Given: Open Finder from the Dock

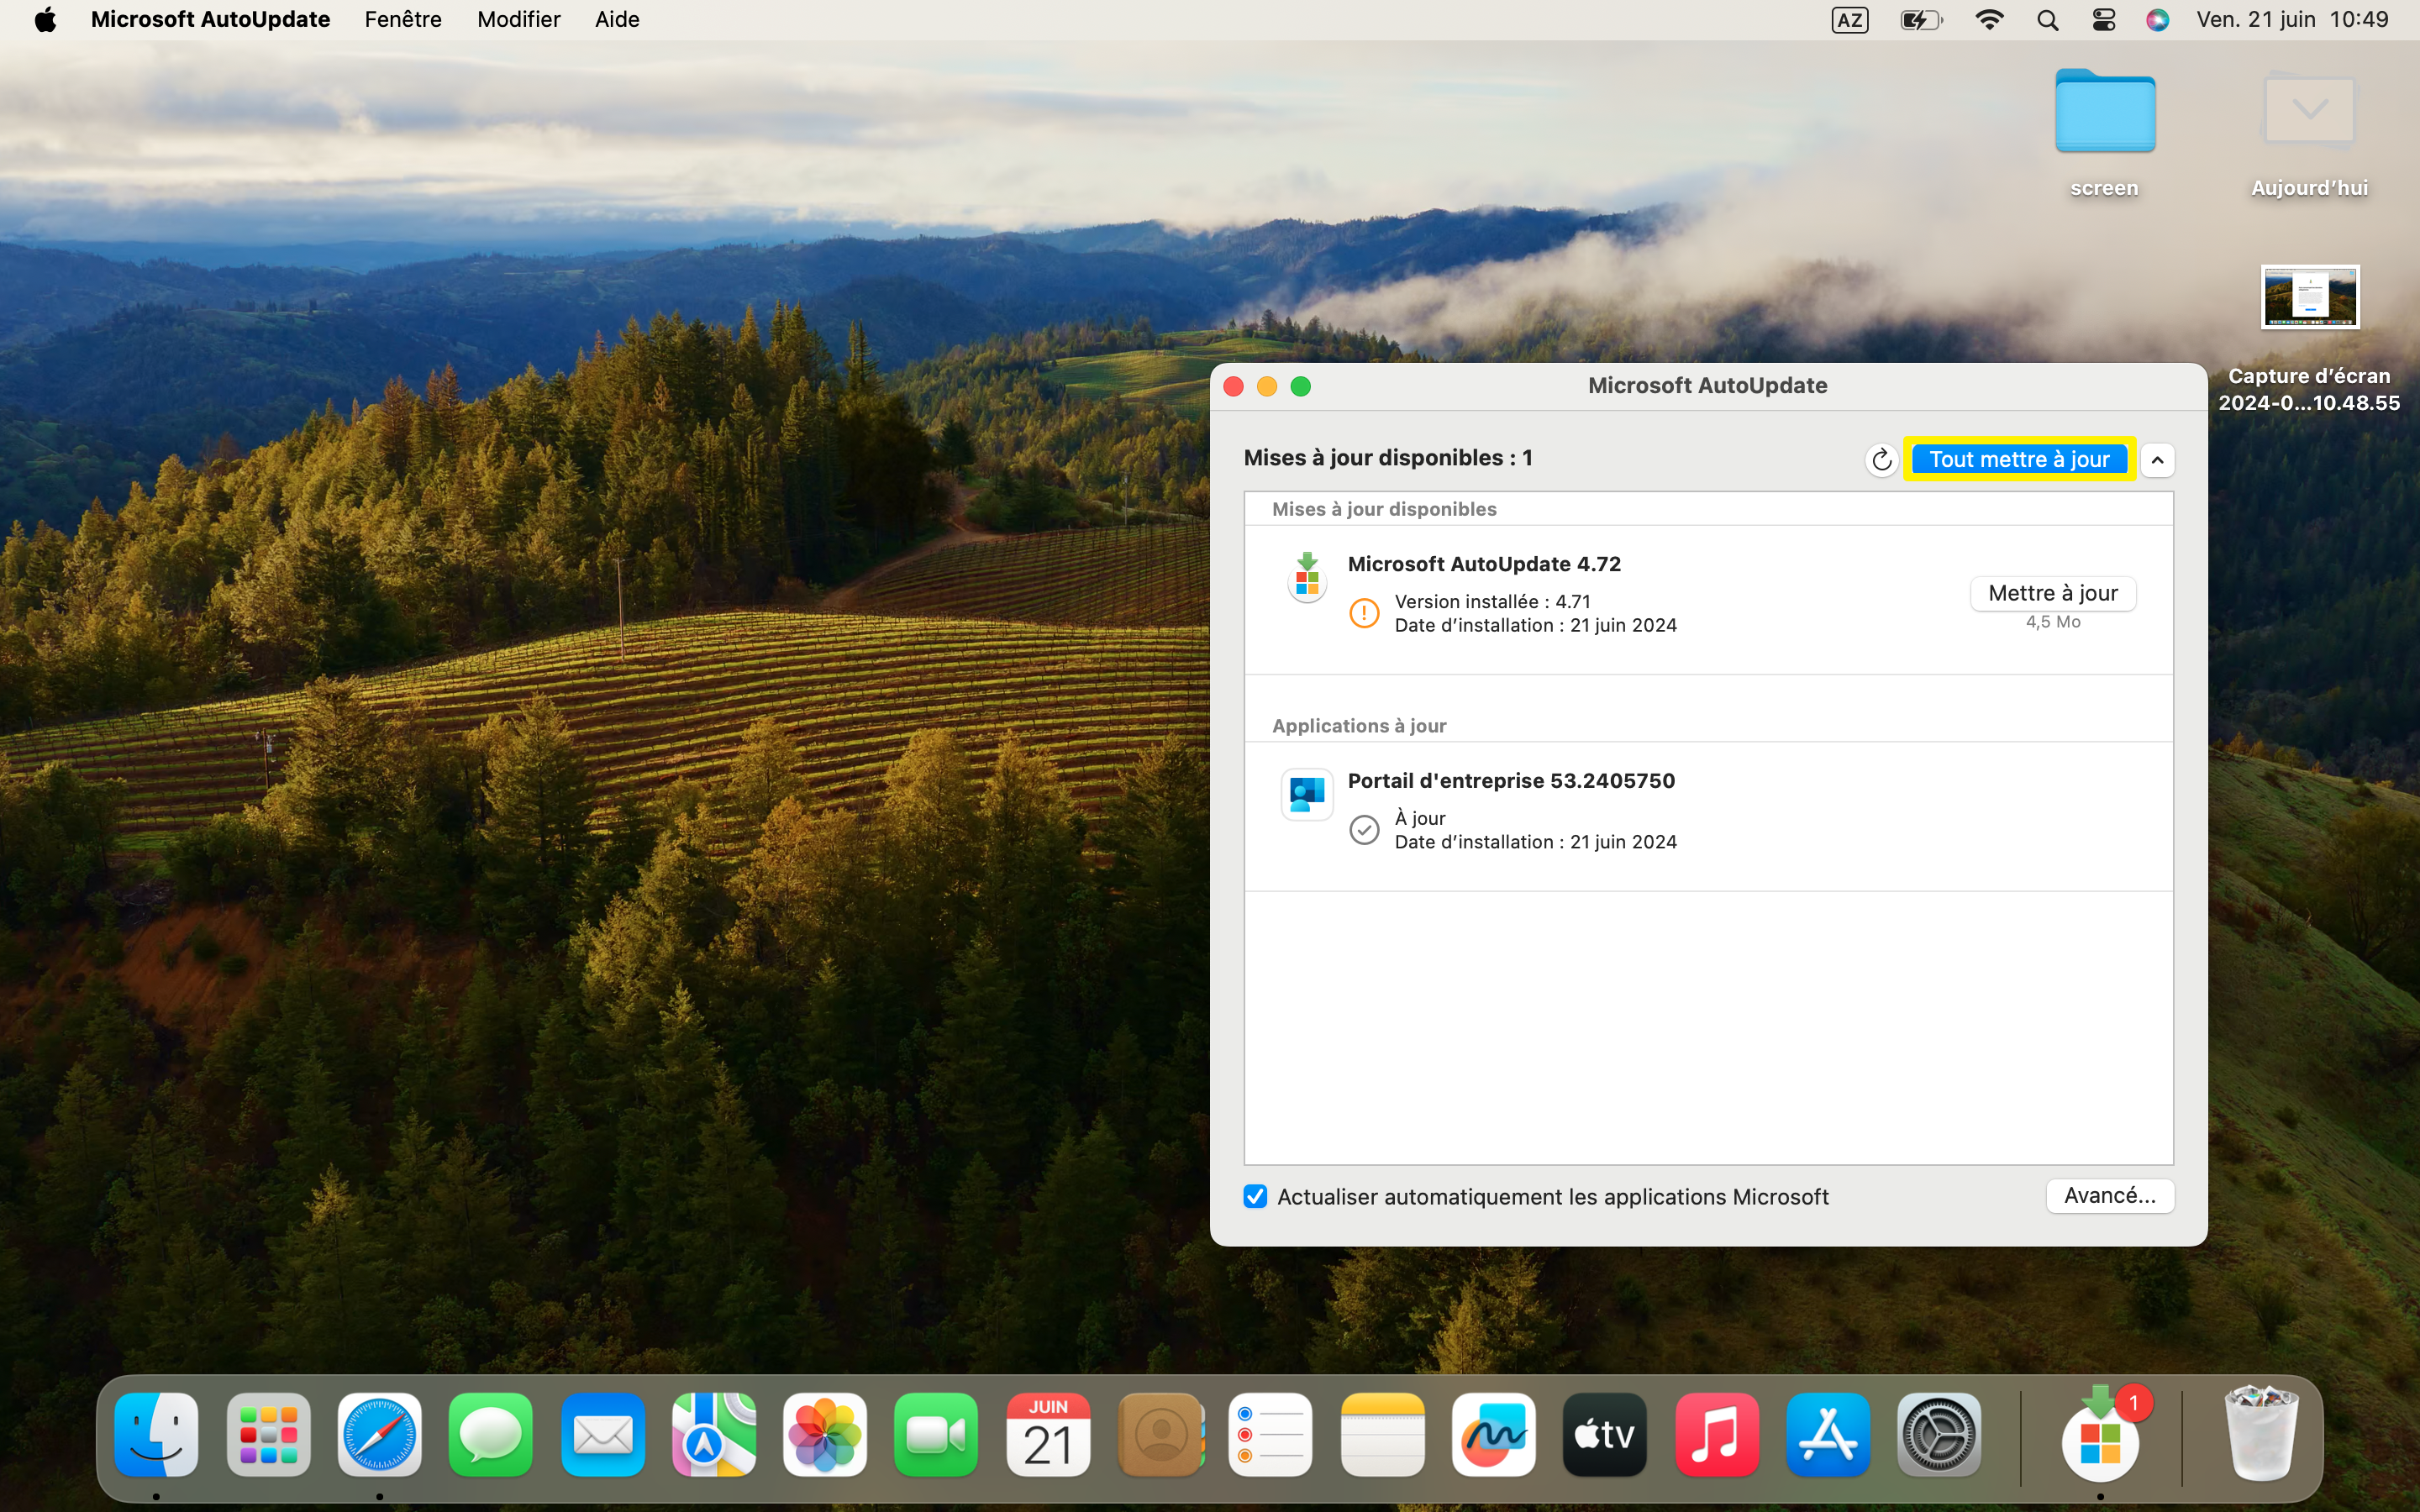Looking at the screenshot, I should click(156, 1434).
